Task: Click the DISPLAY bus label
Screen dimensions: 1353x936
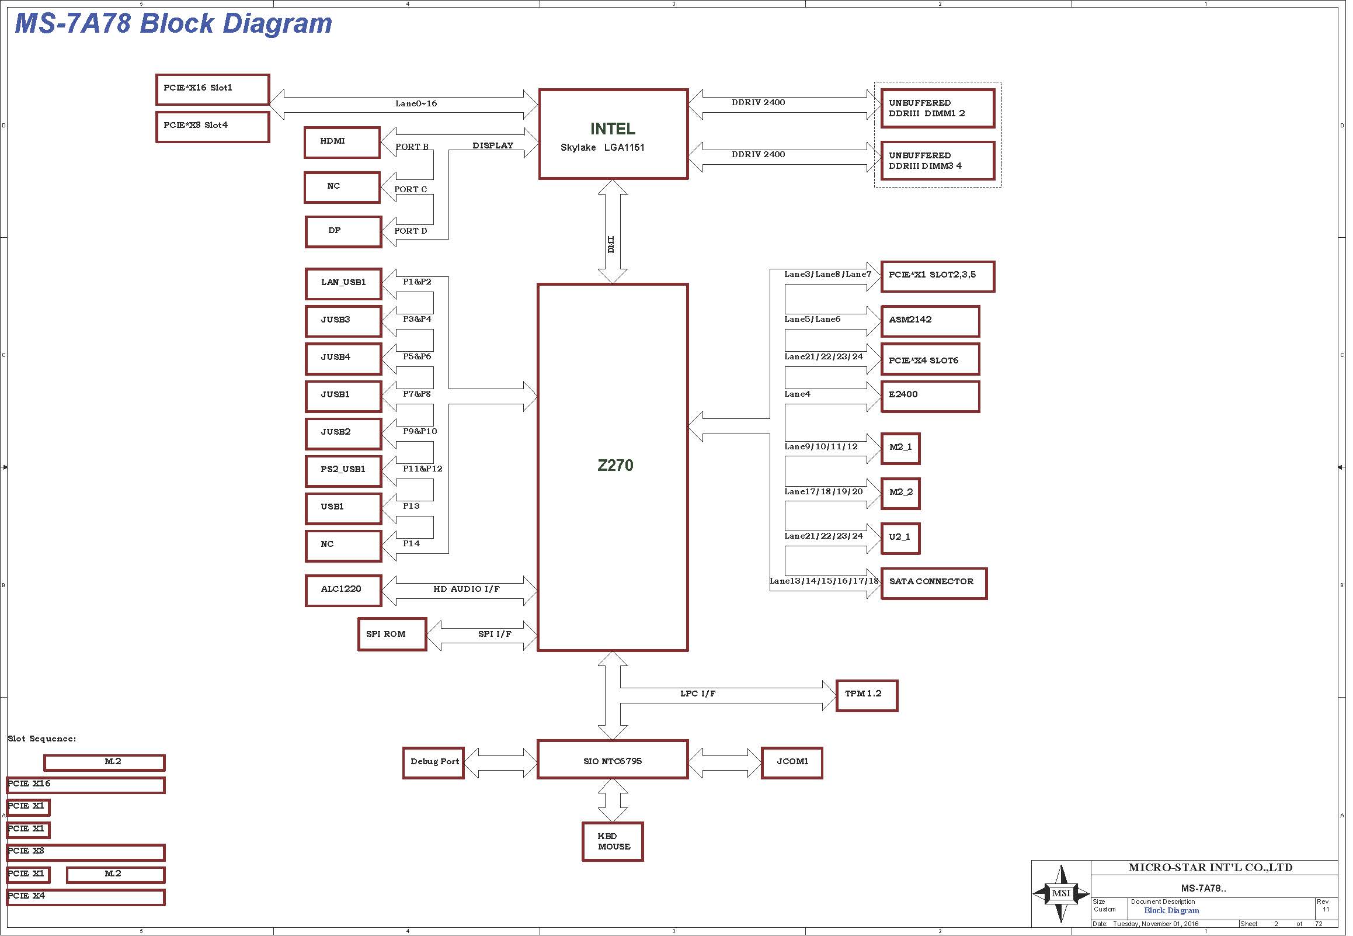Action: click(x=494, y=145)
